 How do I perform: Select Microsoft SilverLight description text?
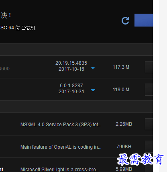(x=60, y=170)
